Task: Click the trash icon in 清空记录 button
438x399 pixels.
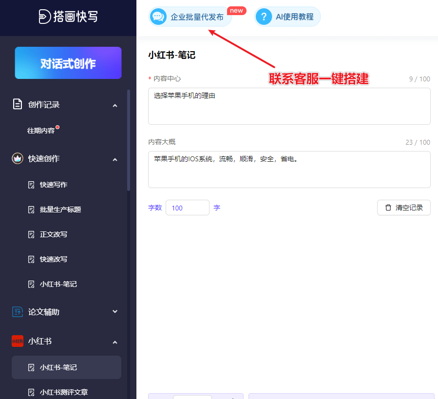Action: click(x=388, y=208)
